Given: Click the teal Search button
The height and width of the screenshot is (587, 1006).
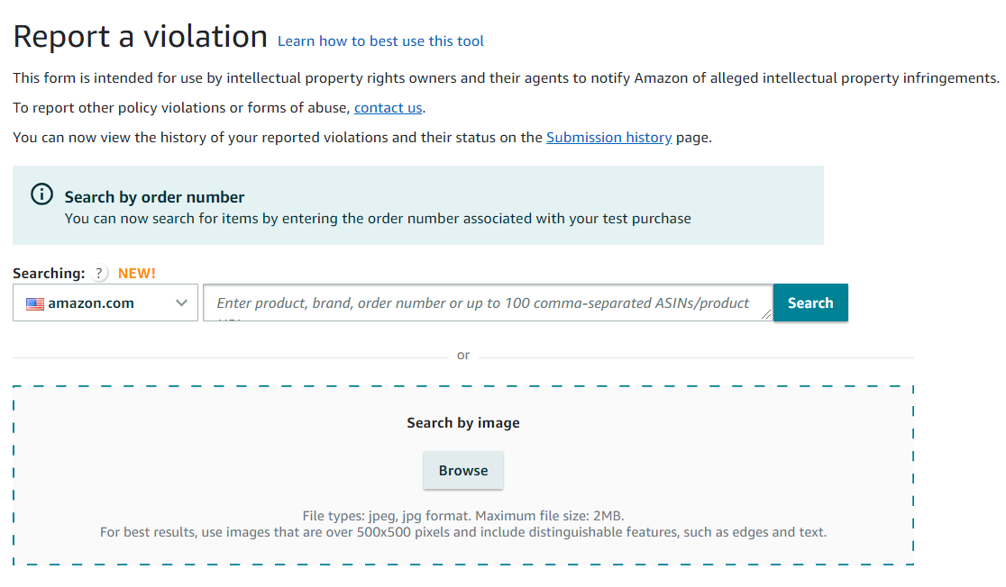Looking at the screenshot, I should (810, 303).
